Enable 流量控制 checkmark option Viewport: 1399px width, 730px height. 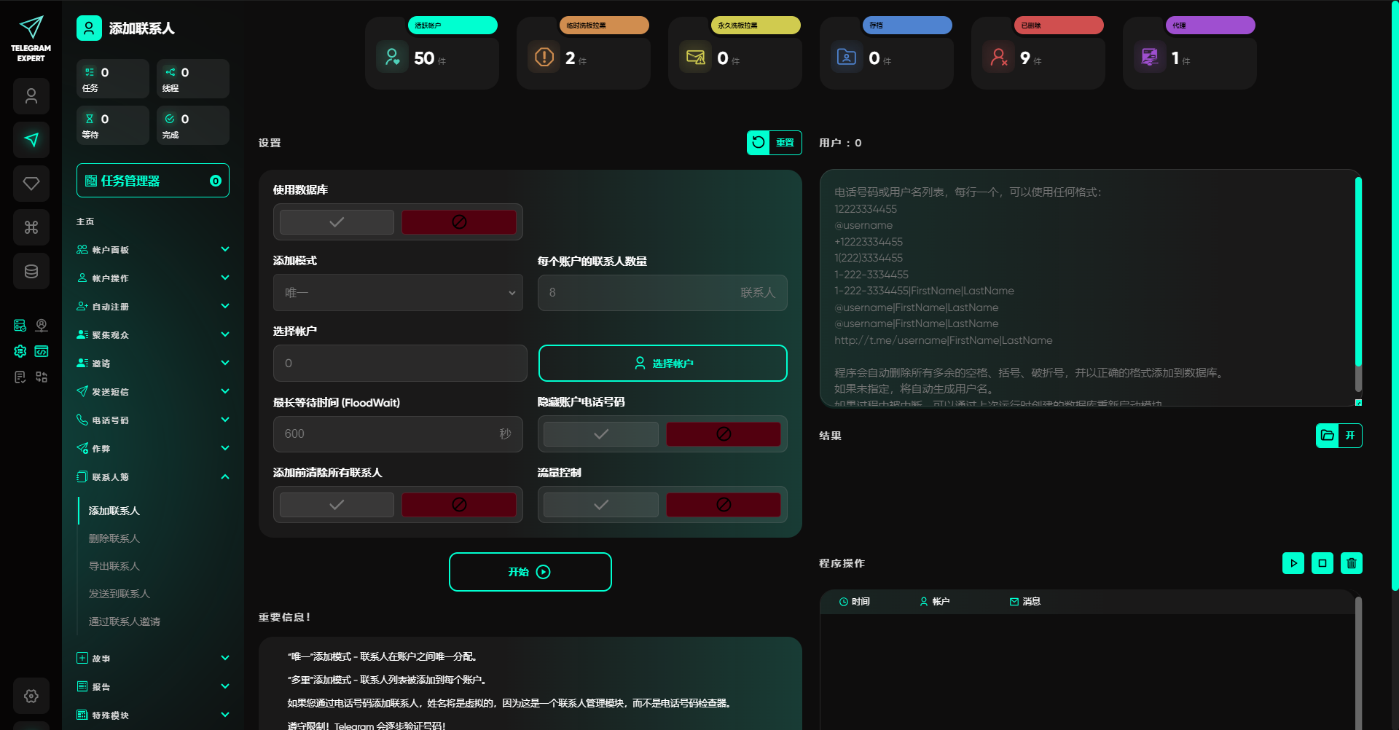[x=600, y=505]
